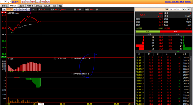This screenshot has height=105, width=193.
Task: Click ask price 72.4 in order book
Action: [170, 37]
